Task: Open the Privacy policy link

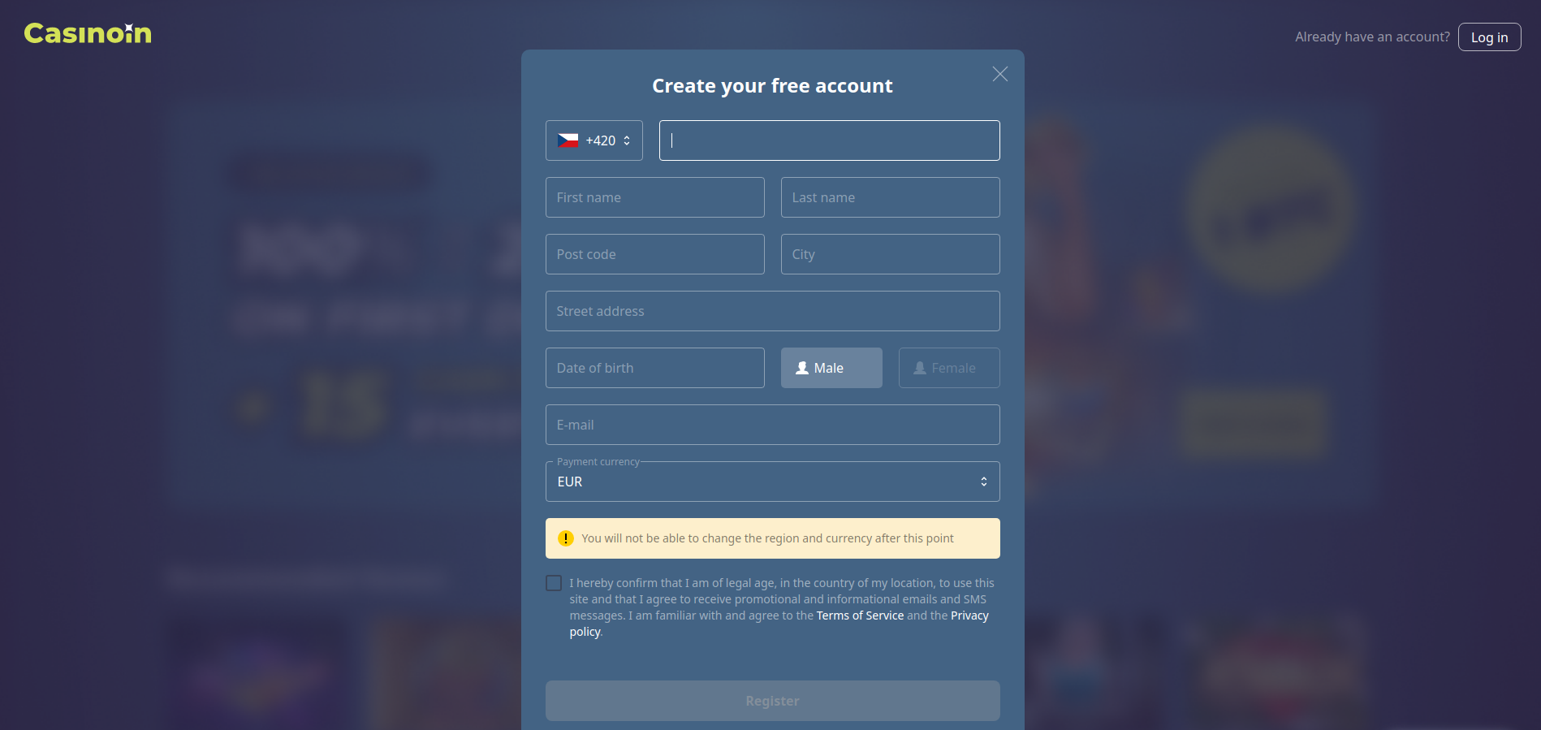Action: pyautogui.click(x=969, y=616)
